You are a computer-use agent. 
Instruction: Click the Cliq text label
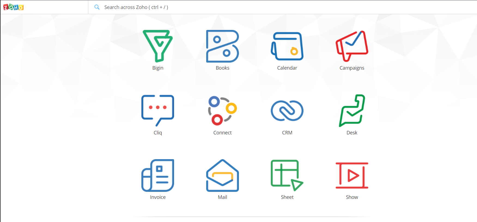[x=158, y=133]
